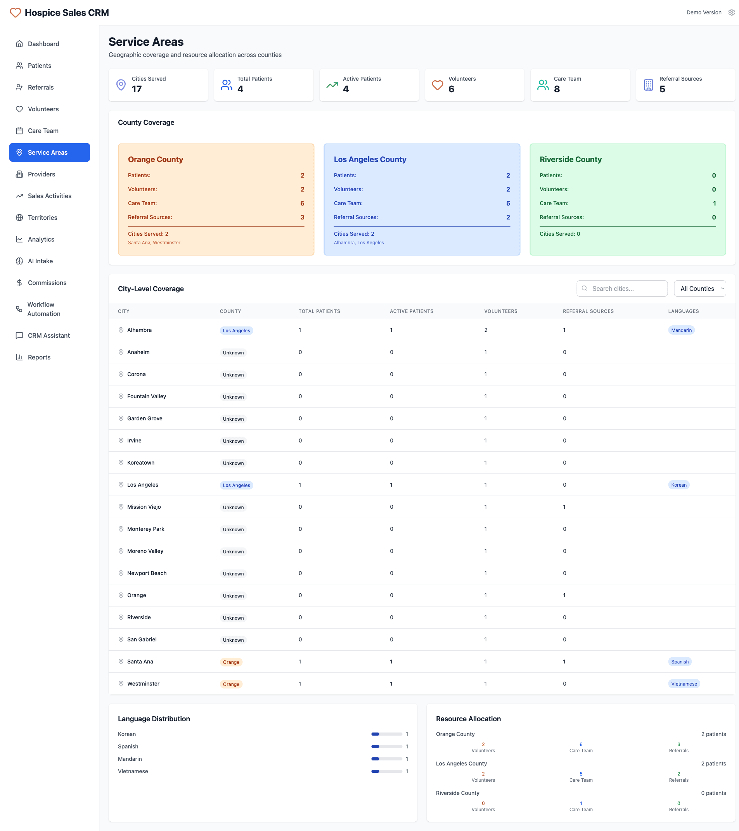Click the Workflow Automation icon

(x=19, y=309)
